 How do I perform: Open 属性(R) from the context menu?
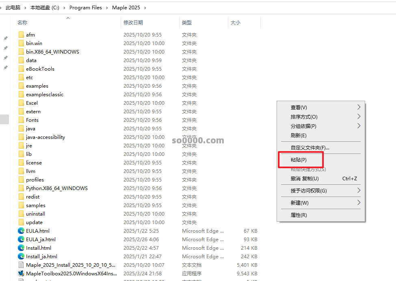pyautogui.click(x=299, y=215)
